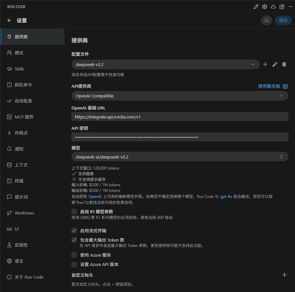Screen dimensions: 295x292
Task: Go back using the left arrow
Action: pos(9,20)
